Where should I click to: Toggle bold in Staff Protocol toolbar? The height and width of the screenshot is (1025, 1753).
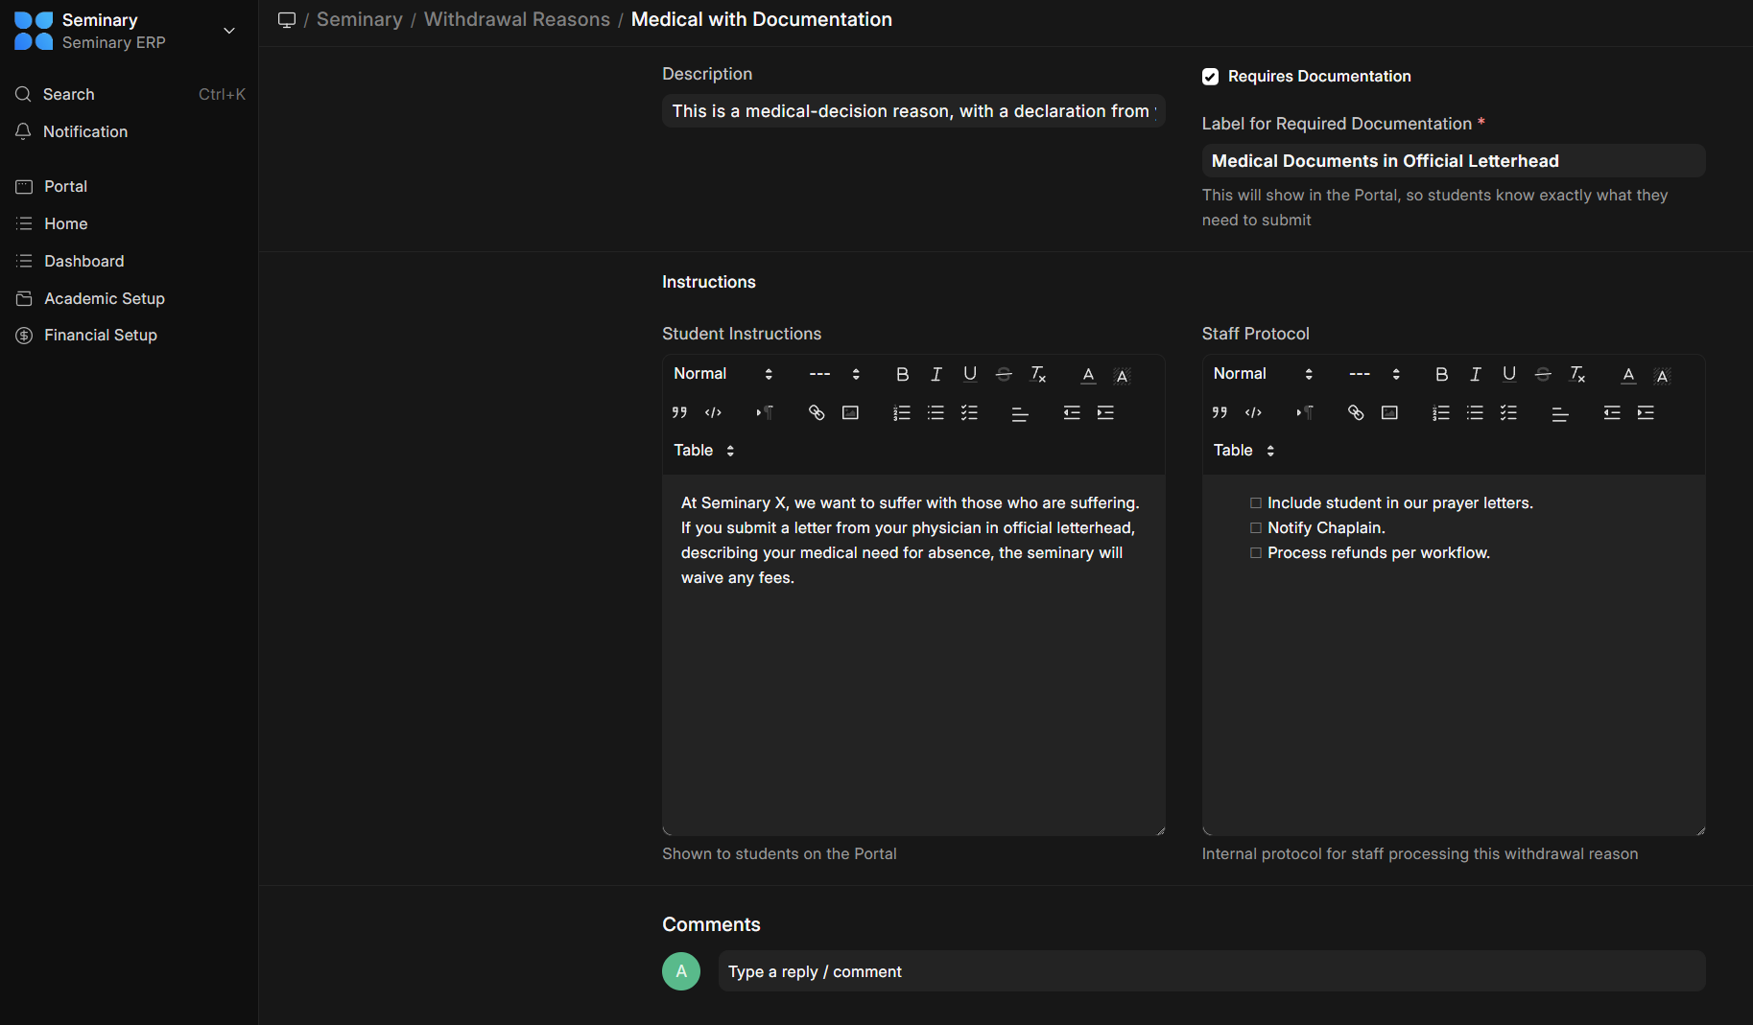click(x=1441, y=374)
